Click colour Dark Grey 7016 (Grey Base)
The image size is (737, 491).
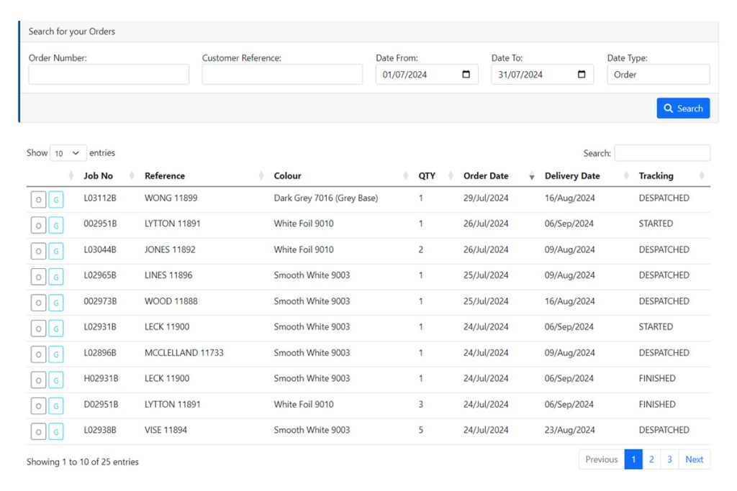(x=326, y=198)
